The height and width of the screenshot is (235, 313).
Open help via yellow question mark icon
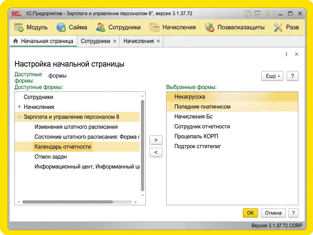(x=267, y=14)
